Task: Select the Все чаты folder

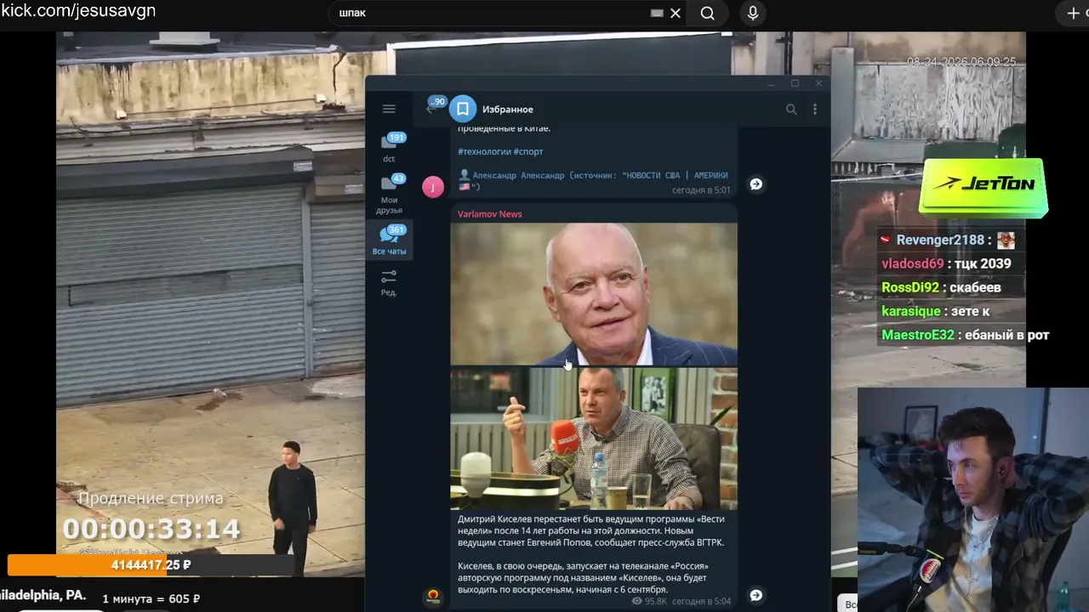Action: click(389, 241)
